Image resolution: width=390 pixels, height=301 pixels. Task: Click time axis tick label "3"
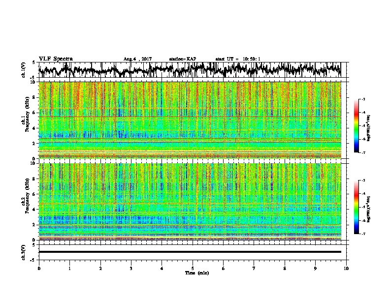(x=131, y=269)
